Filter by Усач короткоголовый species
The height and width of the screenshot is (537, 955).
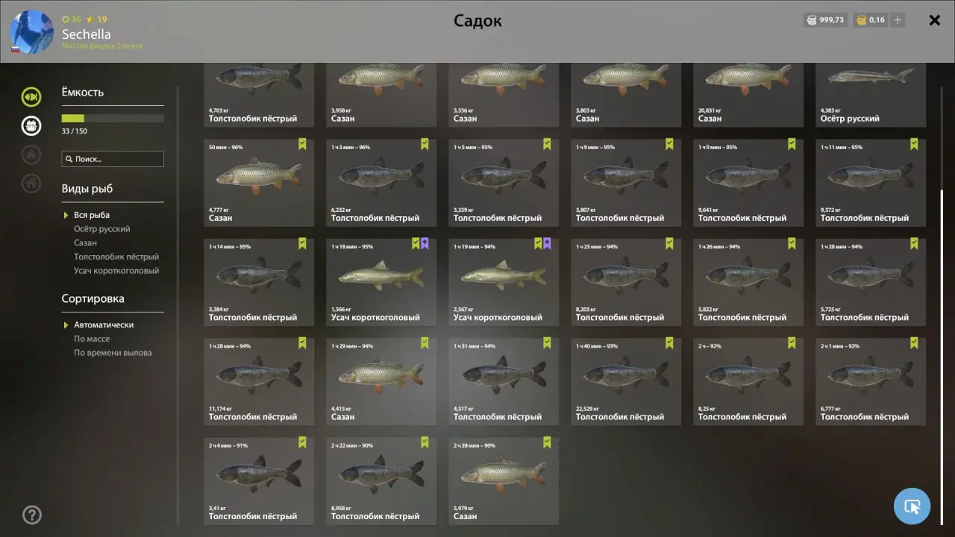pos(116,271)
